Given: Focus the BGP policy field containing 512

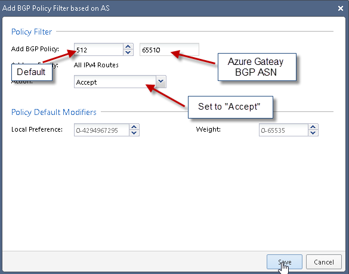Looking at the screenshot, I should 98,49.
